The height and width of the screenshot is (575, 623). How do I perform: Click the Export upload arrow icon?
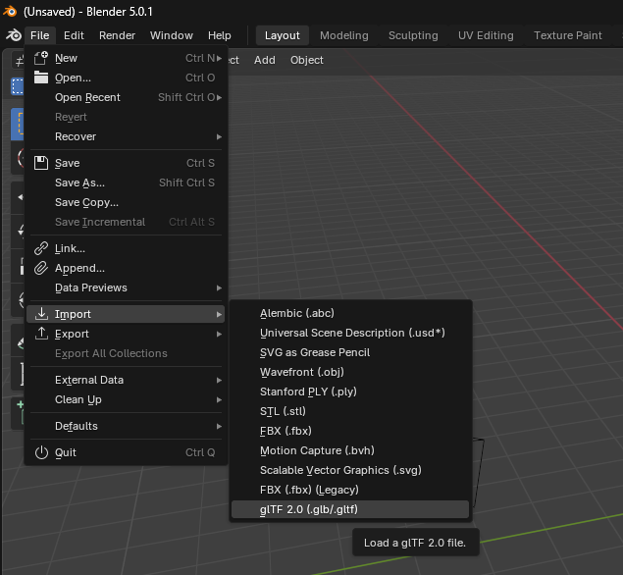point(41,334)
